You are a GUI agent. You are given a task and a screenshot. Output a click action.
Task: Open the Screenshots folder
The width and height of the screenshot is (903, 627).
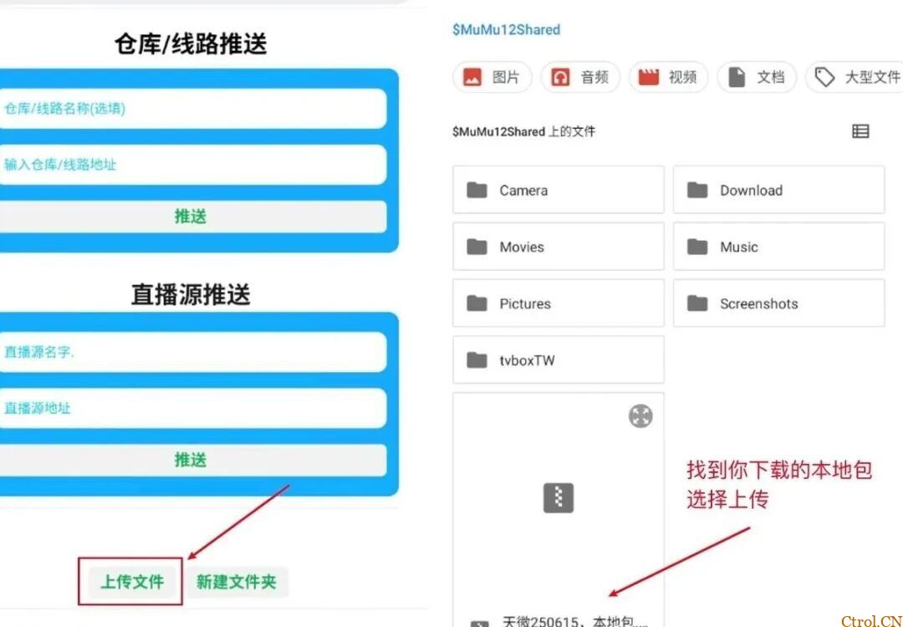coord(778,303)
